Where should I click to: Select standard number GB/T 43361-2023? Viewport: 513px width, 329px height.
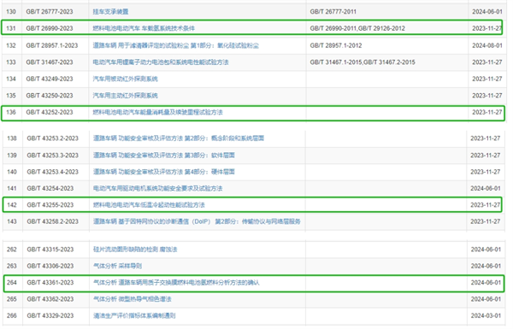(50, 283)
